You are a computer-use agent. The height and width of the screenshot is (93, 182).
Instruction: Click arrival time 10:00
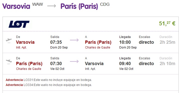[x=125, y=42]
